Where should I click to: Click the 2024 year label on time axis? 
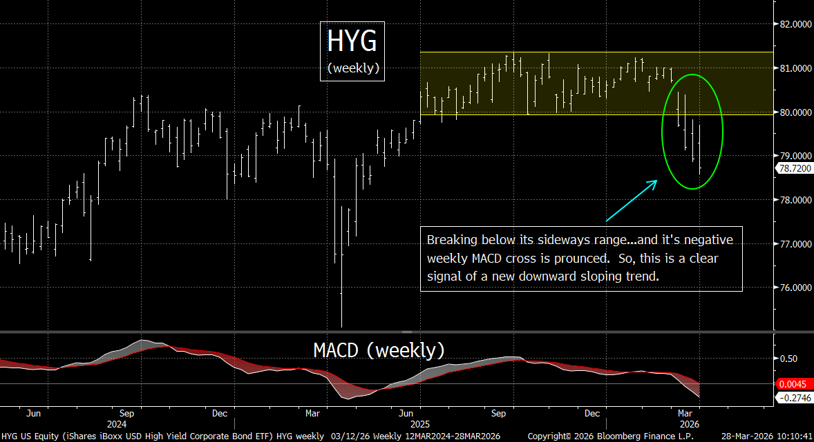pyautogui.click(x=117, y=424)
